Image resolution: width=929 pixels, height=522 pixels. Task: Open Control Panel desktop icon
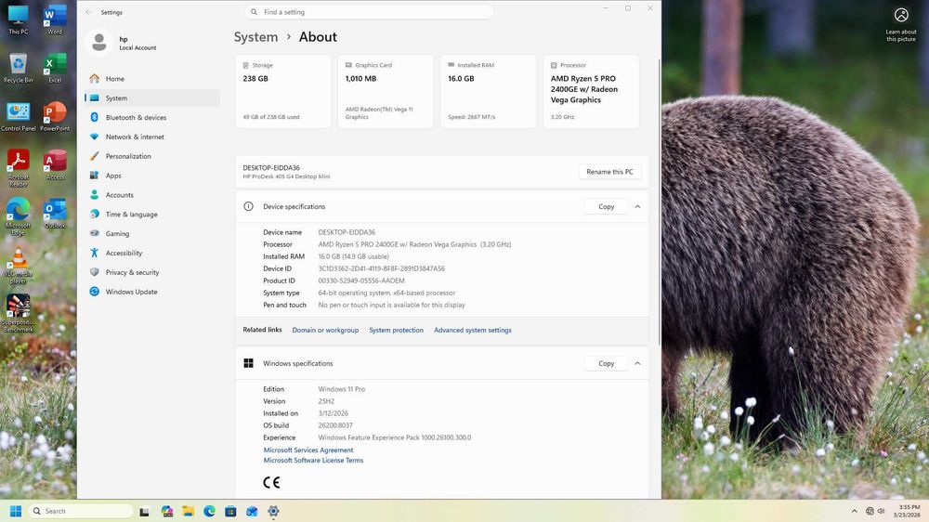(x=18, y=116)
